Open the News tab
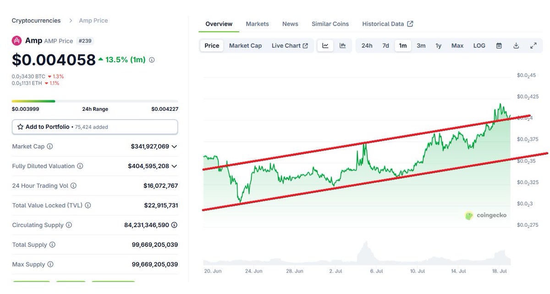Image resolution: width=550 pixels, height=294 pixels. pos(290,24)
